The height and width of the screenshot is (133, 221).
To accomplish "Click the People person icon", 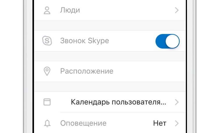I will tap(47, 11).
